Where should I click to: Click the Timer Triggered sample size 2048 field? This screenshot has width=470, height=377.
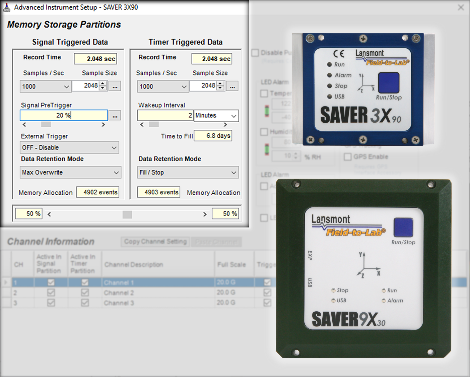coord(203,86)
